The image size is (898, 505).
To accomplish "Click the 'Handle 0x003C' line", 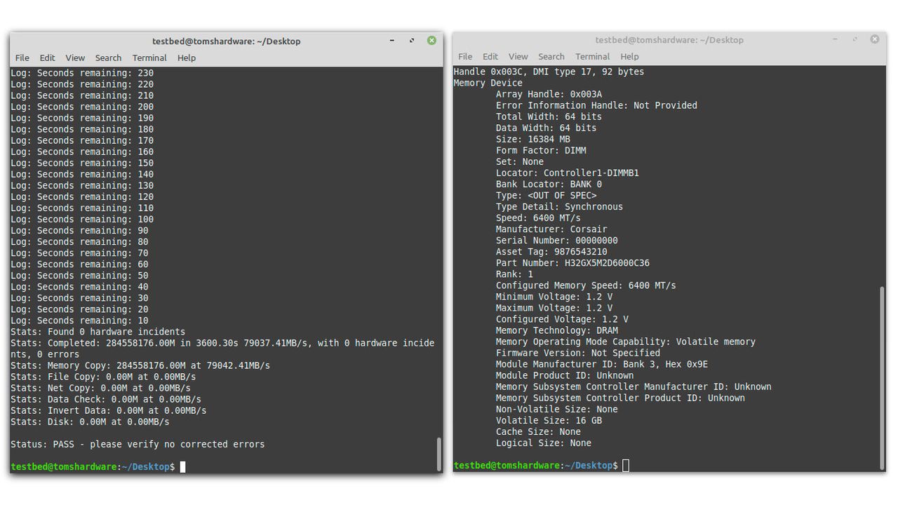I will point(549,72).
